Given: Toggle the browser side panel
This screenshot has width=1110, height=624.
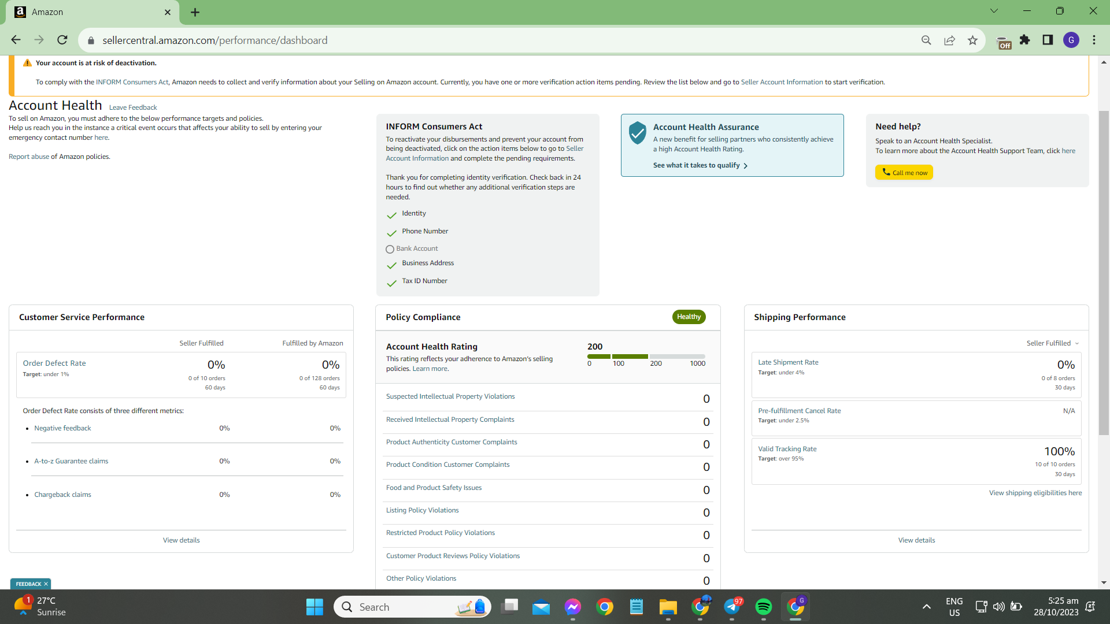Looking at the screenshot, I should (1048, 40).
